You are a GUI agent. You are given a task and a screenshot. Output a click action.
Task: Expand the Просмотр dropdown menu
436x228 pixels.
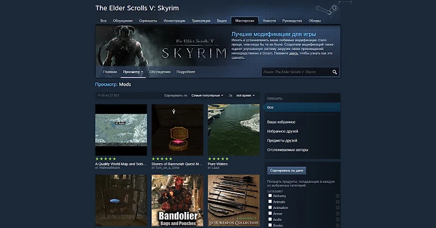(x=133, y=72)
